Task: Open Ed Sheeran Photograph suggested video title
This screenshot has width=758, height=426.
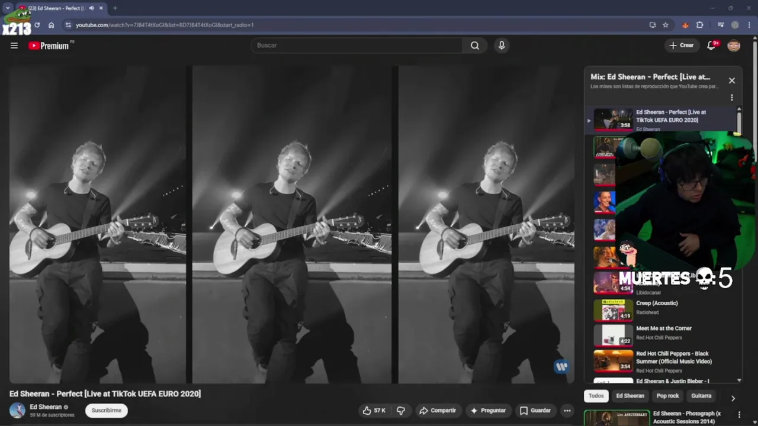Action: [687, 417]
